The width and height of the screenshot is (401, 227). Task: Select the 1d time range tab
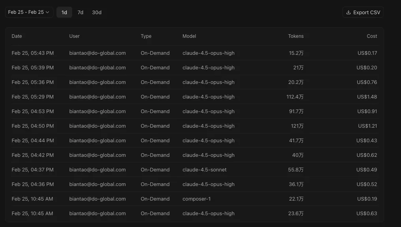tap(64, 12)
